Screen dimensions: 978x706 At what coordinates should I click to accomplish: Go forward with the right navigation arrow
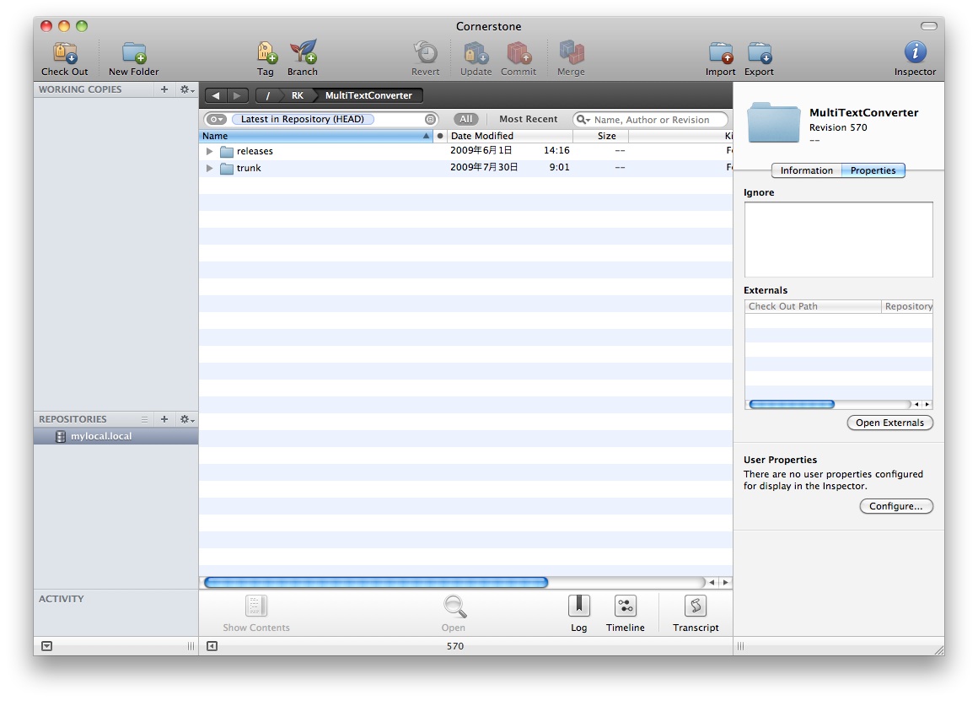click(x=238, y=95)
